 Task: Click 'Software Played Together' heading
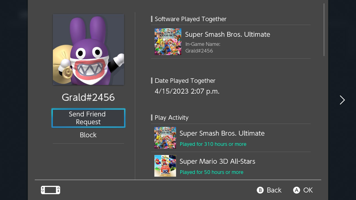[x=191, y=19]
